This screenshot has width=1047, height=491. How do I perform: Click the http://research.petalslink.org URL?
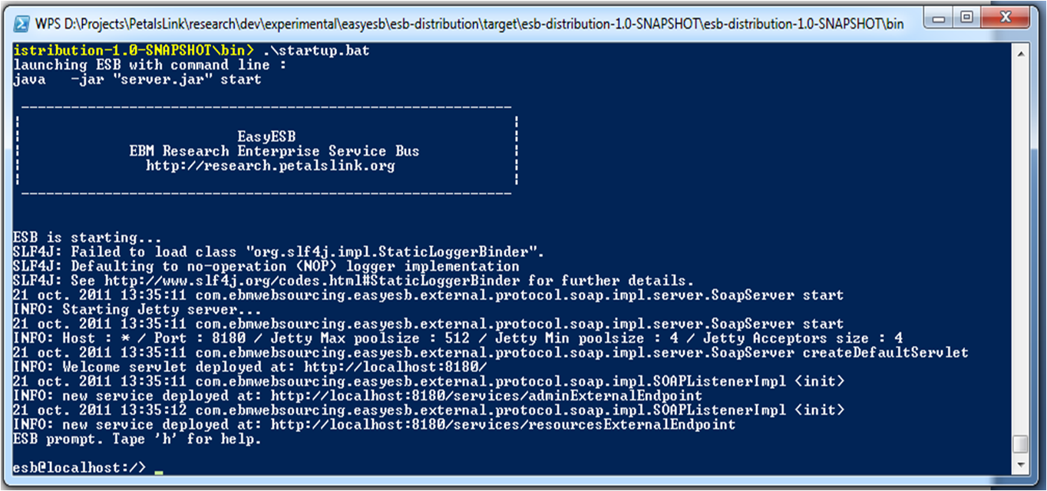(x=270, y=166)
